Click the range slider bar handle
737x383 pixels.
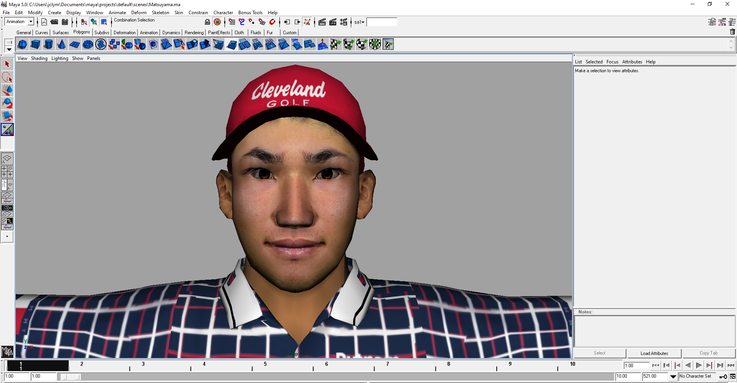click(71, 377)
